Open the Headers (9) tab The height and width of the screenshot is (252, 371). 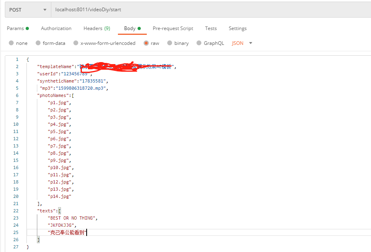tap(97, 28)
